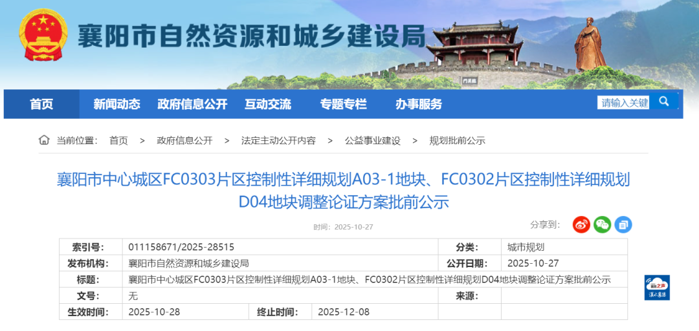
Task: Go to 首页 breadcrumb link
Action: pos(118,141)
